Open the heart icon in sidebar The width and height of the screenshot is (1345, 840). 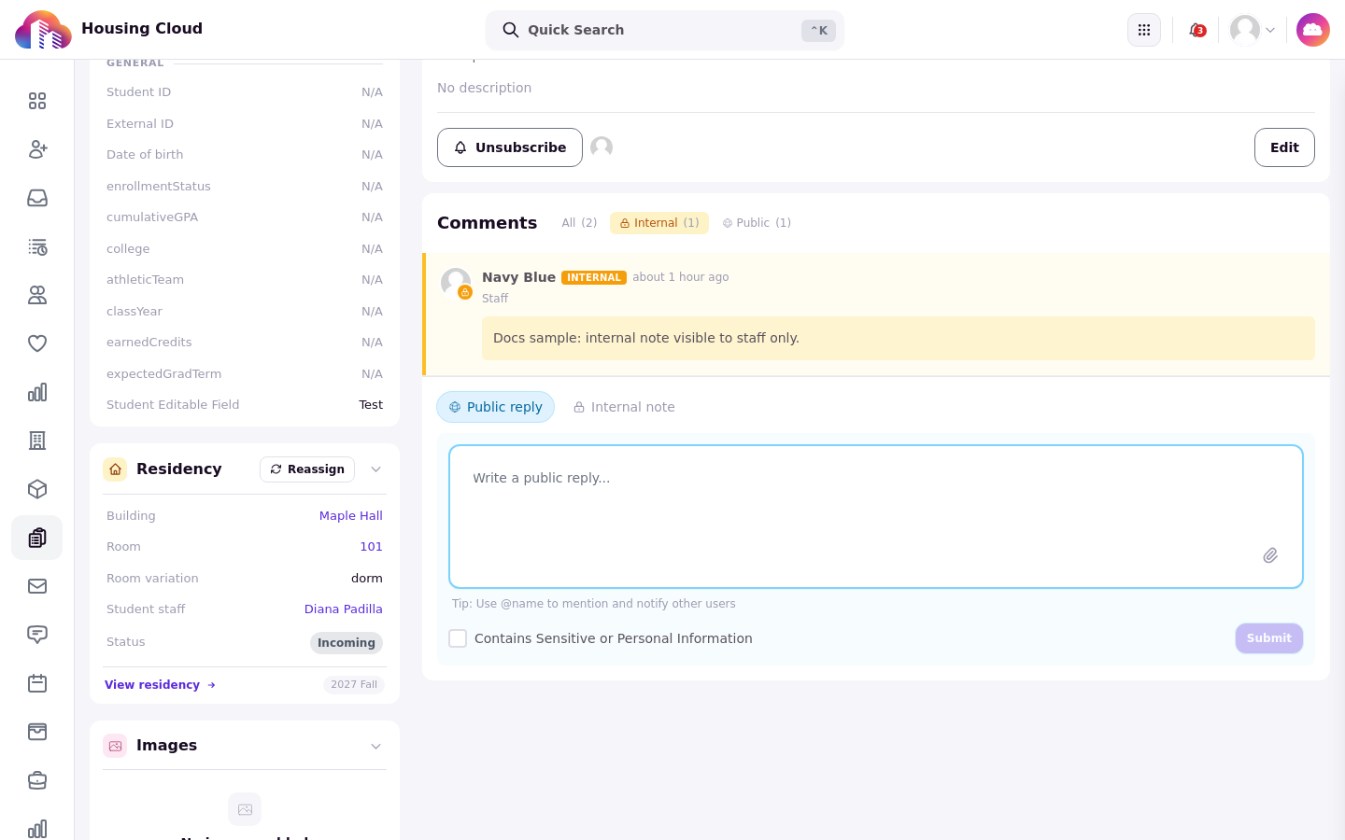37,343
